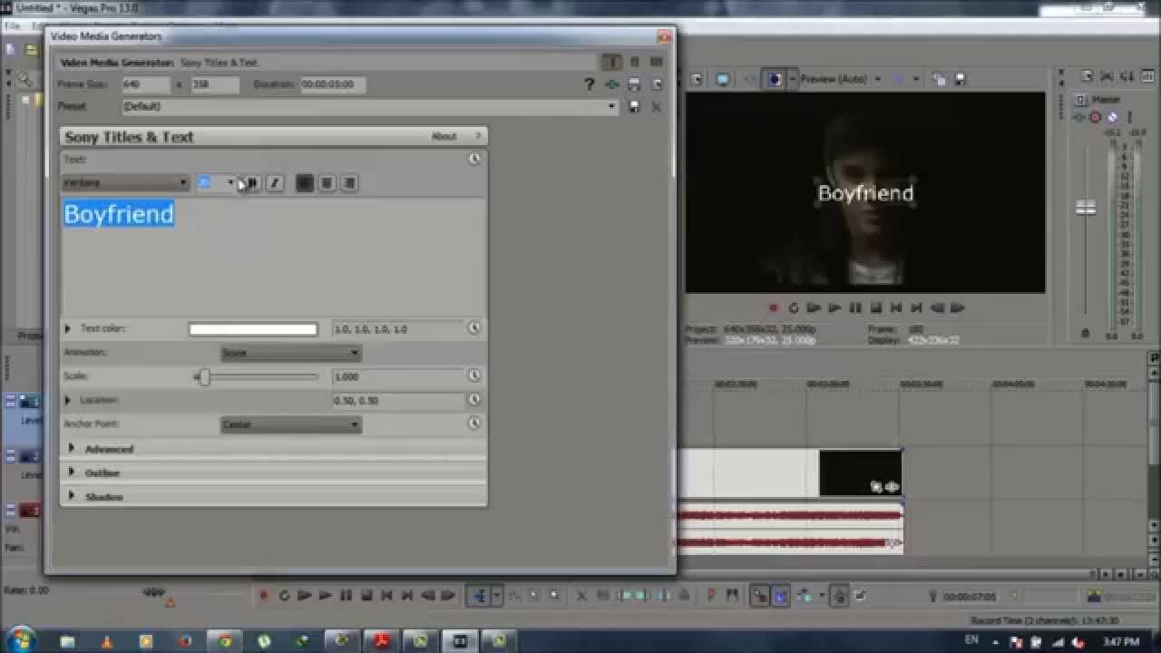This screenshot has height=653, width=1161.
Task: Expand the Advanced section
Action: [x=72, y=448]
